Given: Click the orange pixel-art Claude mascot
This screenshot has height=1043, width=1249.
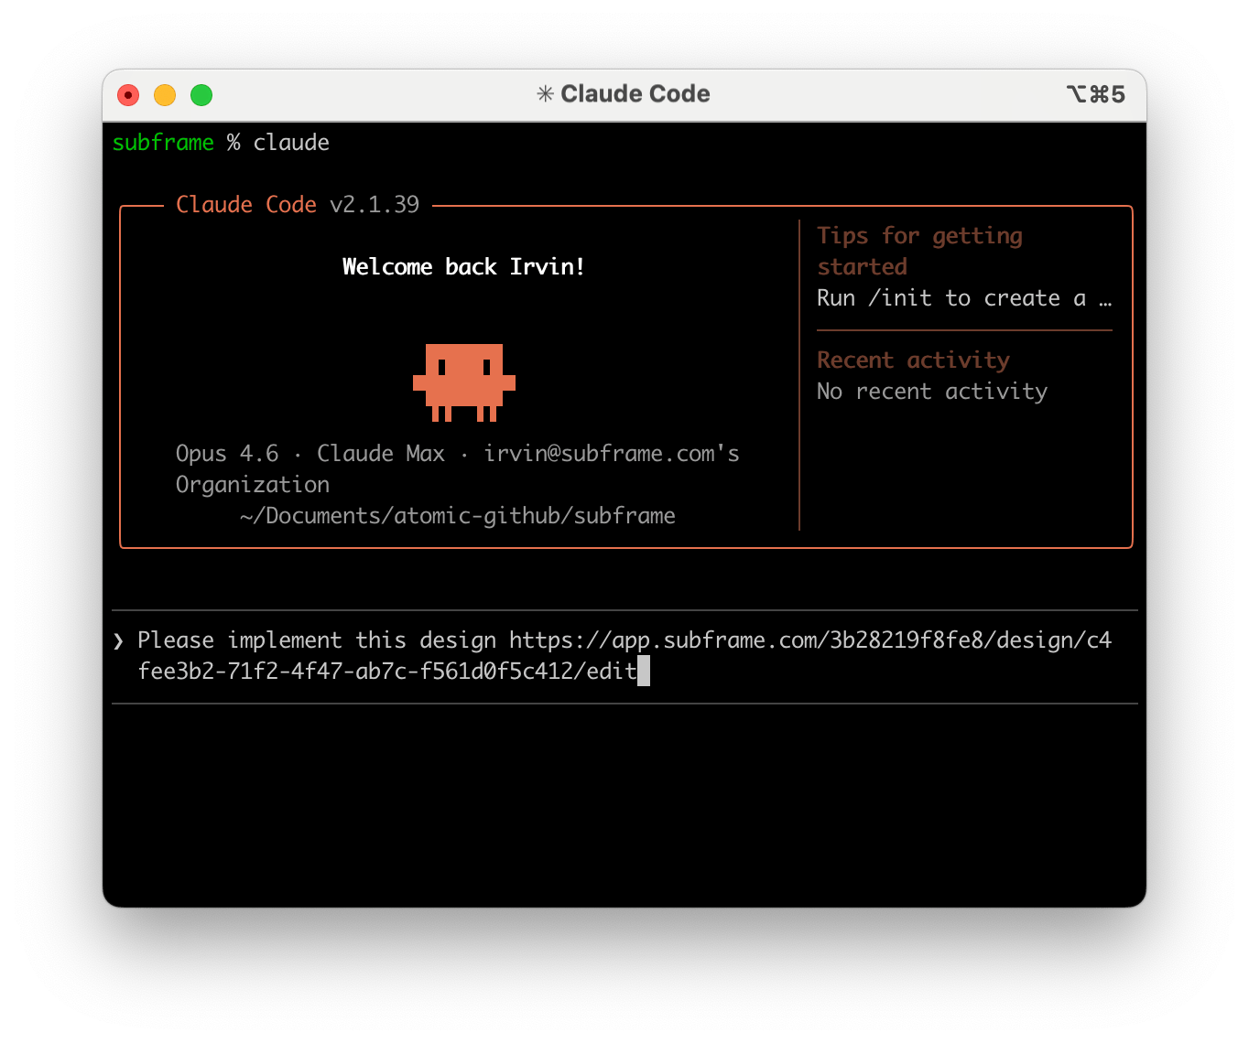Looking at the screenshot, I should 464,382.
